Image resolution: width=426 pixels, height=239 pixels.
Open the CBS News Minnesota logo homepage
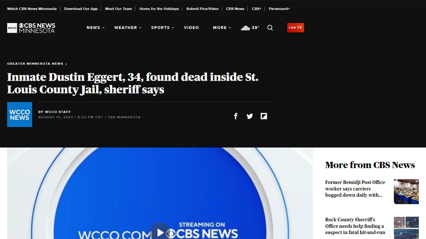point(31,28)
